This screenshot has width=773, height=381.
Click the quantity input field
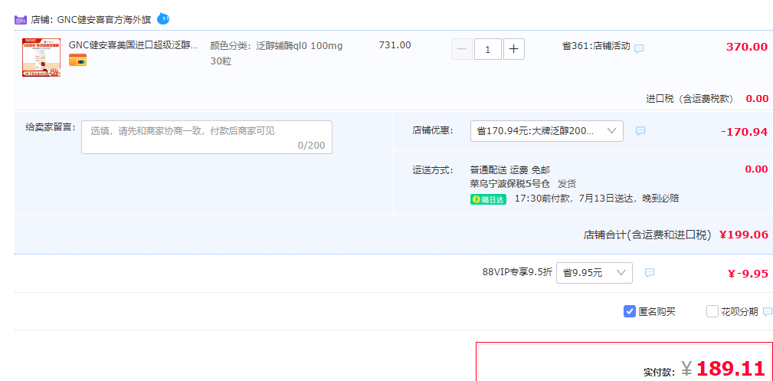pos(487,49)
